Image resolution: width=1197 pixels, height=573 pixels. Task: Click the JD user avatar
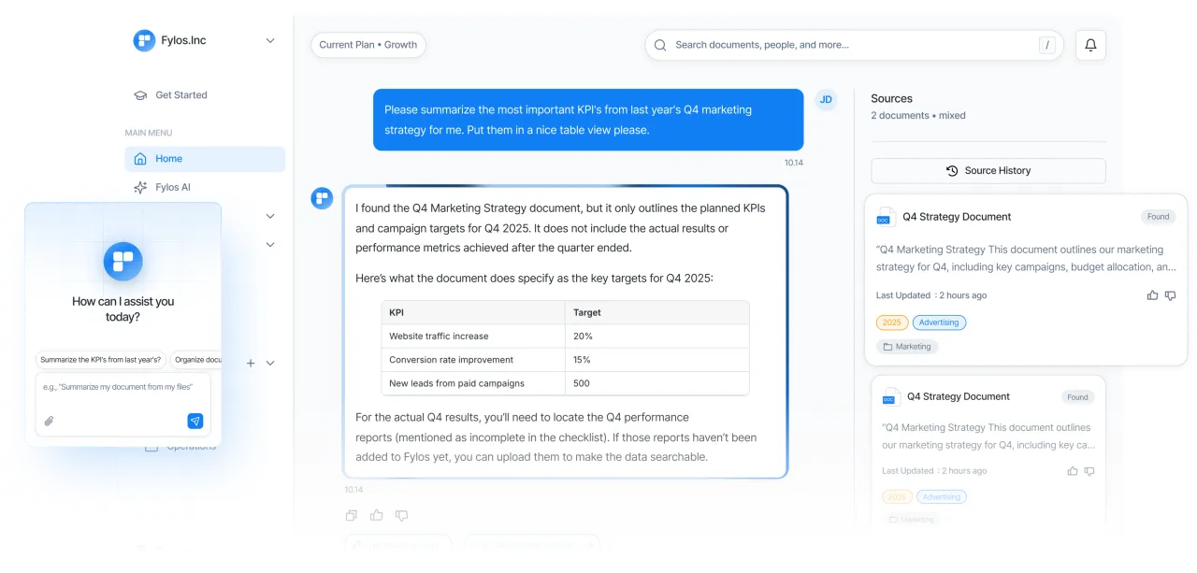coord(825,100)
